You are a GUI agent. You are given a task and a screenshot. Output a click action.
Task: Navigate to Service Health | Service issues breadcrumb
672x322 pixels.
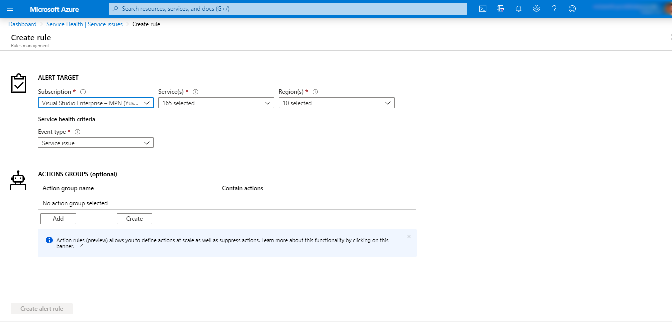coord(84,24)
